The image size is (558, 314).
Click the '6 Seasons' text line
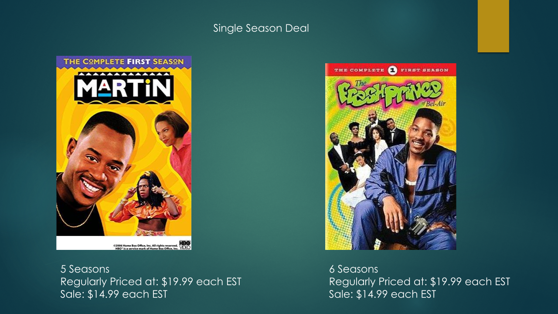pyautogui.click(x=354, y=269)
